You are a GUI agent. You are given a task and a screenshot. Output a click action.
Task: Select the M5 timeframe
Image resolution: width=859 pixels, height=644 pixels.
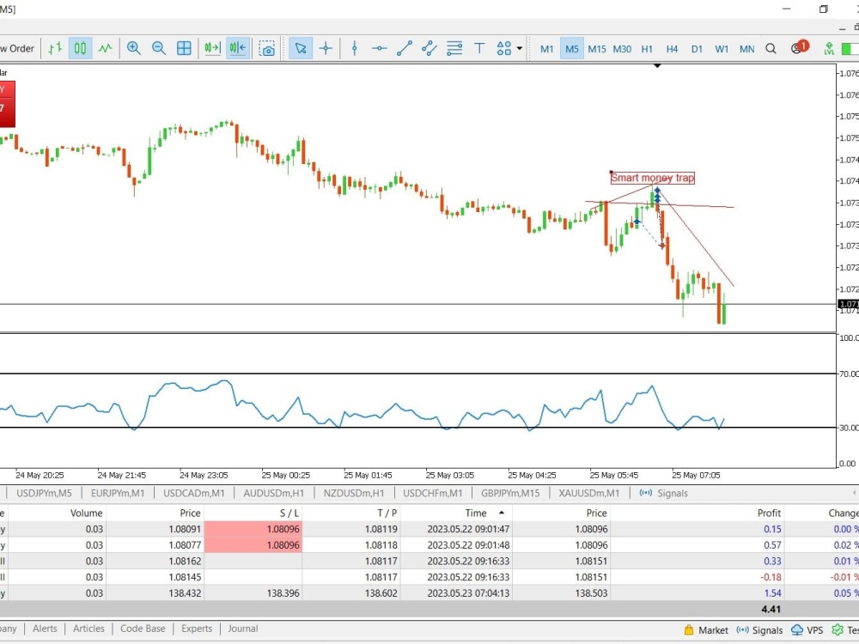coord(572,49)
